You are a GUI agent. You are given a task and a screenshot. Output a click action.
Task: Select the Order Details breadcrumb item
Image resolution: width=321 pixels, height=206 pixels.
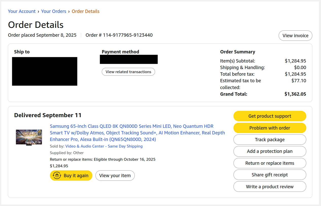(86, 11)
